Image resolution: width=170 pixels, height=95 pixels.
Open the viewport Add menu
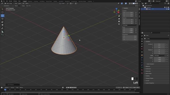(x=23, y=3)
